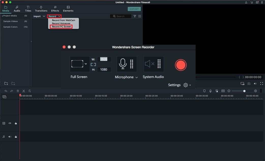
Task: Open the Media tab
Action: coord(6,9)
